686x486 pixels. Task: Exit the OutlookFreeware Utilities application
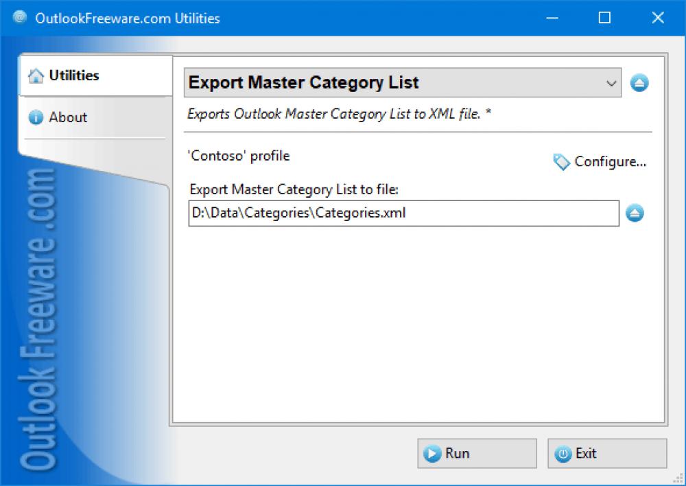click(607, 453)
